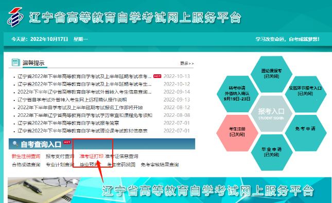Viewport: 332px width, 203px height.
Task: Click the central 报考入口 hexagon
Action: click(271, 113)
